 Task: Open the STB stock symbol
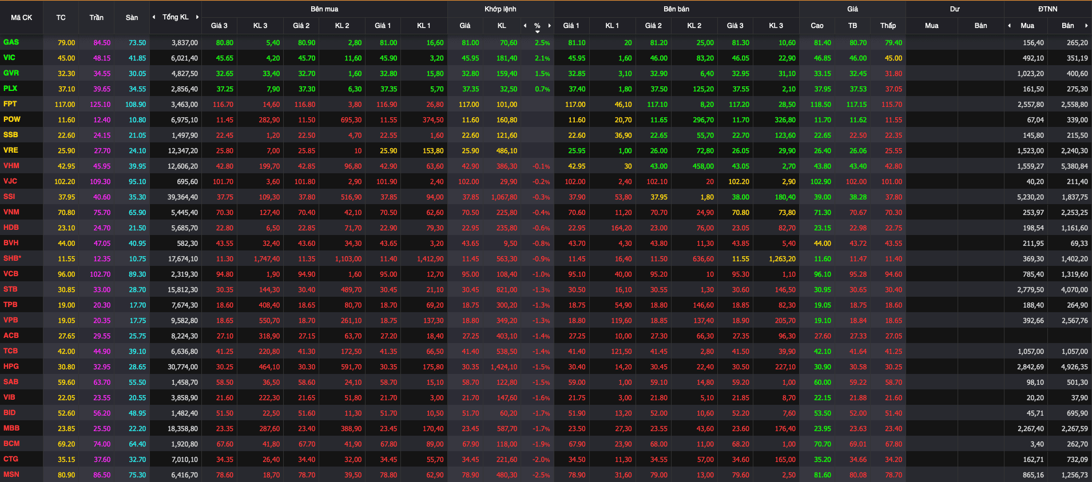coord(10,289)
